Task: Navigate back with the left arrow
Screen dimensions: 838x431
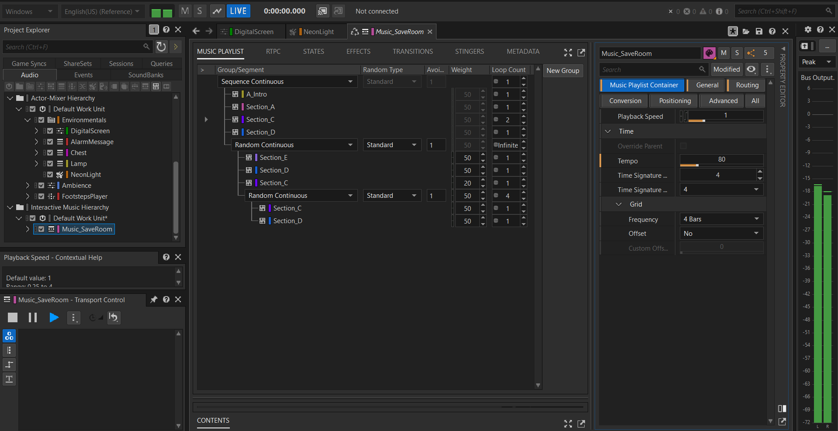Action: click(x=196, y=31)
